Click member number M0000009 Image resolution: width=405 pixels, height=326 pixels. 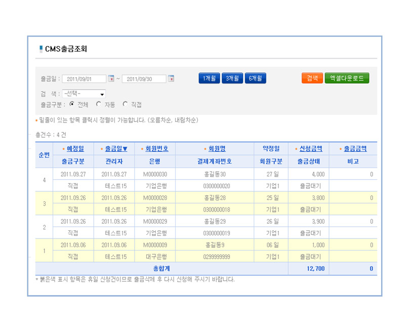(155, 245)
